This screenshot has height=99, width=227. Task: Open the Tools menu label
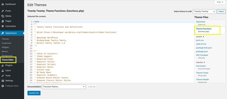pyautogui.click(x=8, y=76)
